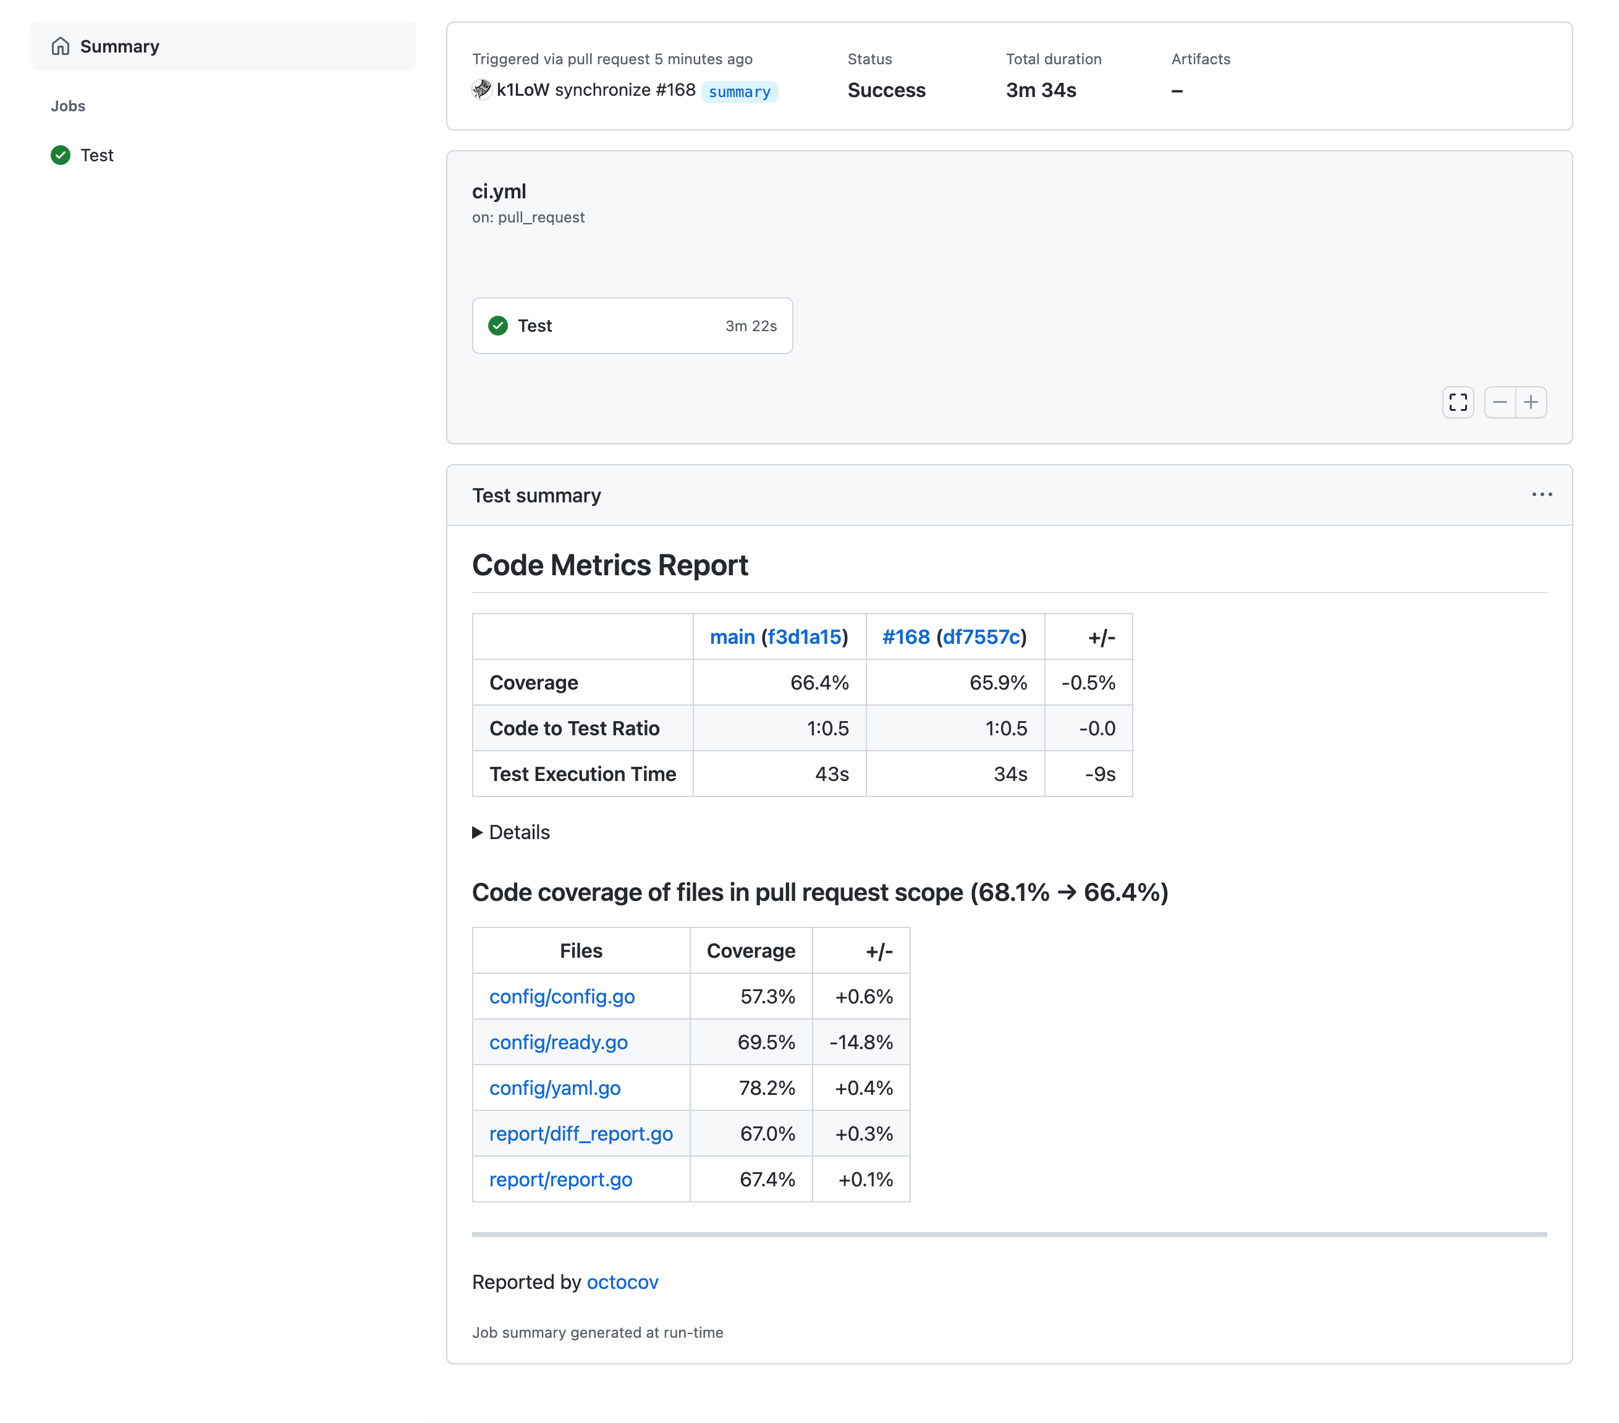This screenshot has height=1423, width=1619.
Task: Open the Test job under Jobs
Action: pos(96,155)
